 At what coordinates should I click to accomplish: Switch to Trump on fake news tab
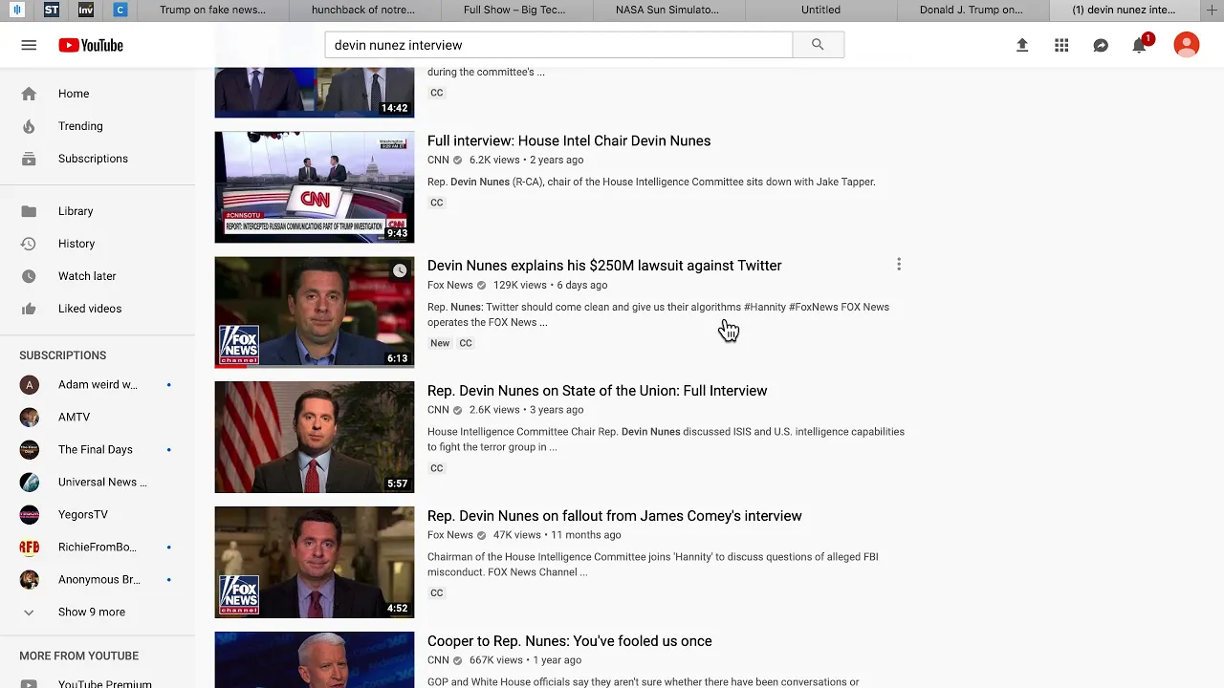tap(212, 10)
